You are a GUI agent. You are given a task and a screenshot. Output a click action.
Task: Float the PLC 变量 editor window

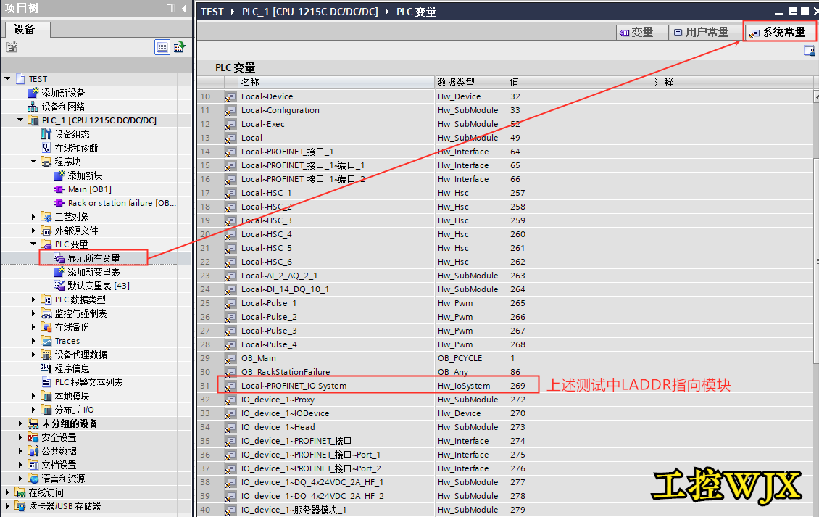[792, 12]
